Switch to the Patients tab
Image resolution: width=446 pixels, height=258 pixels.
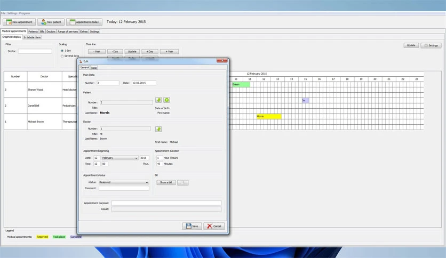pos(33,31)
